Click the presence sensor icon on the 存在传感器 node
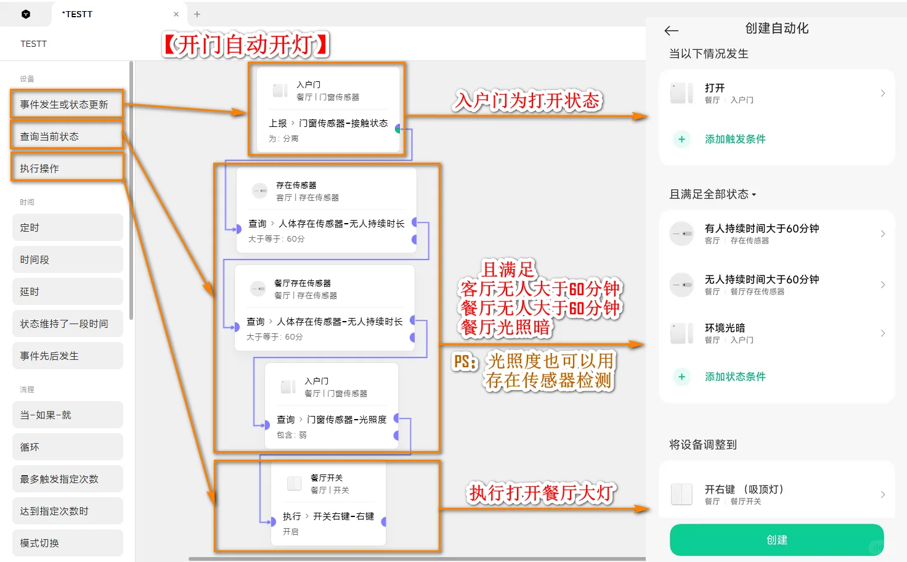 tap(259, 190)
